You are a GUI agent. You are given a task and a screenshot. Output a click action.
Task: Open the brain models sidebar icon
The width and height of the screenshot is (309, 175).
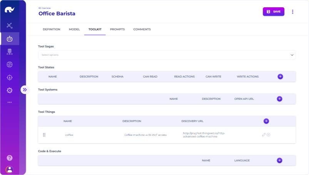pos(10,64)
